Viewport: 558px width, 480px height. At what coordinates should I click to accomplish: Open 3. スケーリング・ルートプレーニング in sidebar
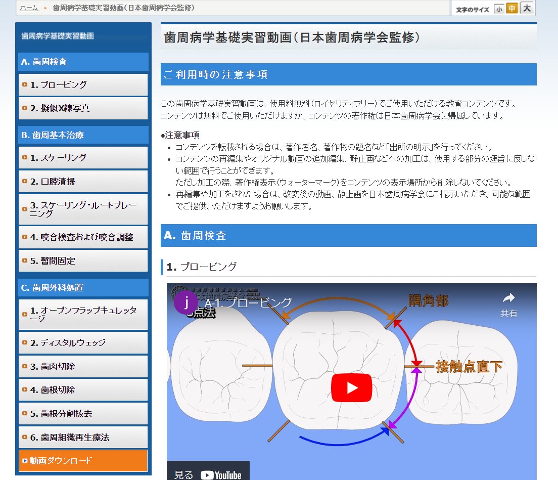(83, 209)
